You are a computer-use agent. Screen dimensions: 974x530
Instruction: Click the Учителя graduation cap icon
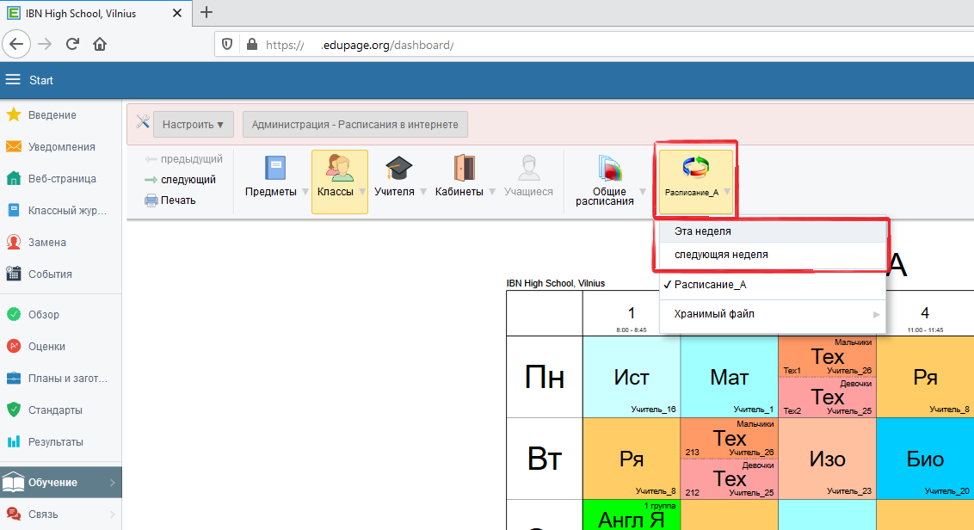(398, 169)
